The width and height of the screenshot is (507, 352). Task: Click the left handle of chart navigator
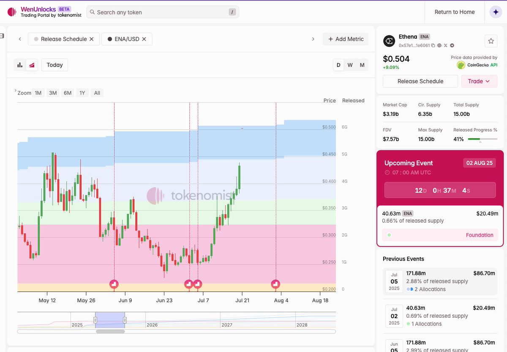coord(95,320)
